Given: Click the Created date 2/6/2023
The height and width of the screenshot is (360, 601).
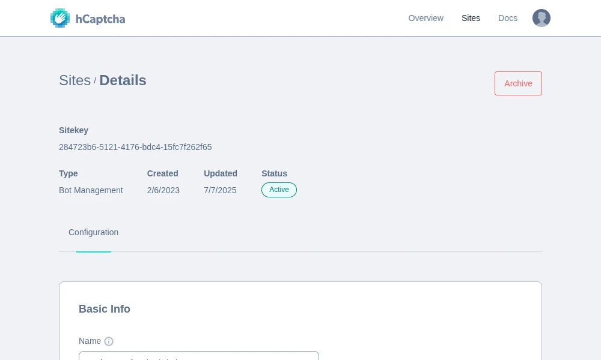Looking at the screenshot, I should [163, 190].
